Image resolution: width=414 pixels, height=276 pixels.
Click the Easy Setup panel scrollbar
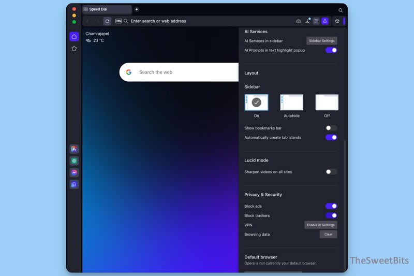click(x=345, y=206)
